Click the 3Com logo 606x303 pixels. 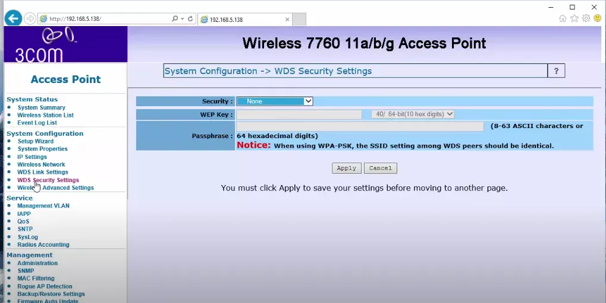click(x=65, y=44)
